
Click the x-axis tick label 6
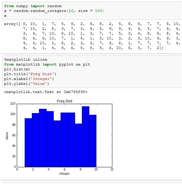[x=65, y=169]
